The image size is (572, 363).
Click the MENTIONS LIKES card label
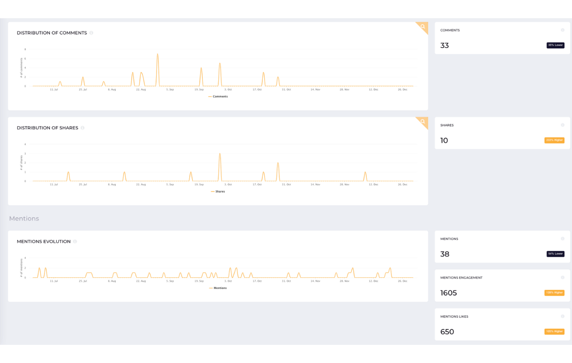454,317
